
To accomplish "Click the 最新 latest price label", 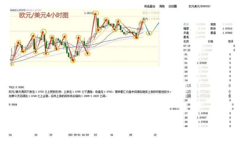I will click(186, 24).
